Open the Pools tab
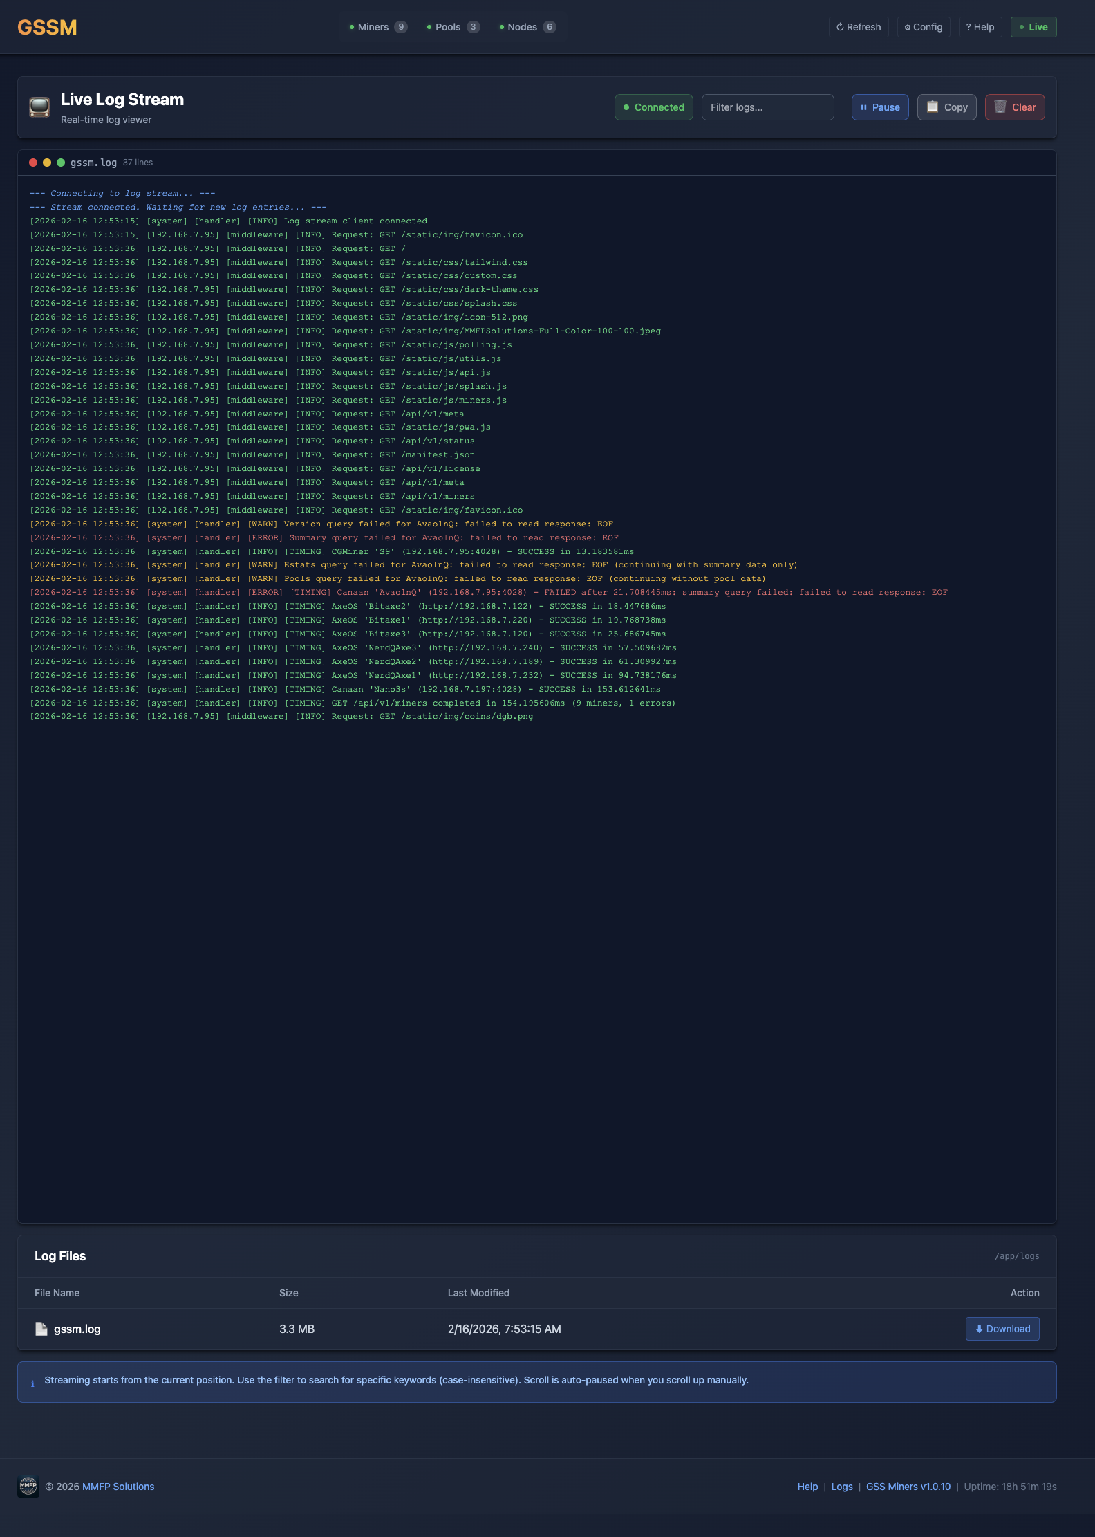The image size is (1095, 1537). tap(453, 27)
